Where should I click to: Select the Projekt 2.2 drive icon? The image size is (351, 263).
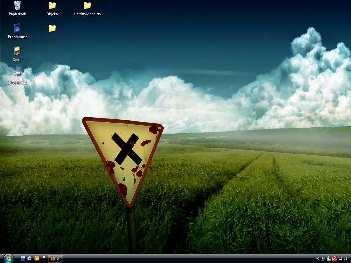coord(17,74)
